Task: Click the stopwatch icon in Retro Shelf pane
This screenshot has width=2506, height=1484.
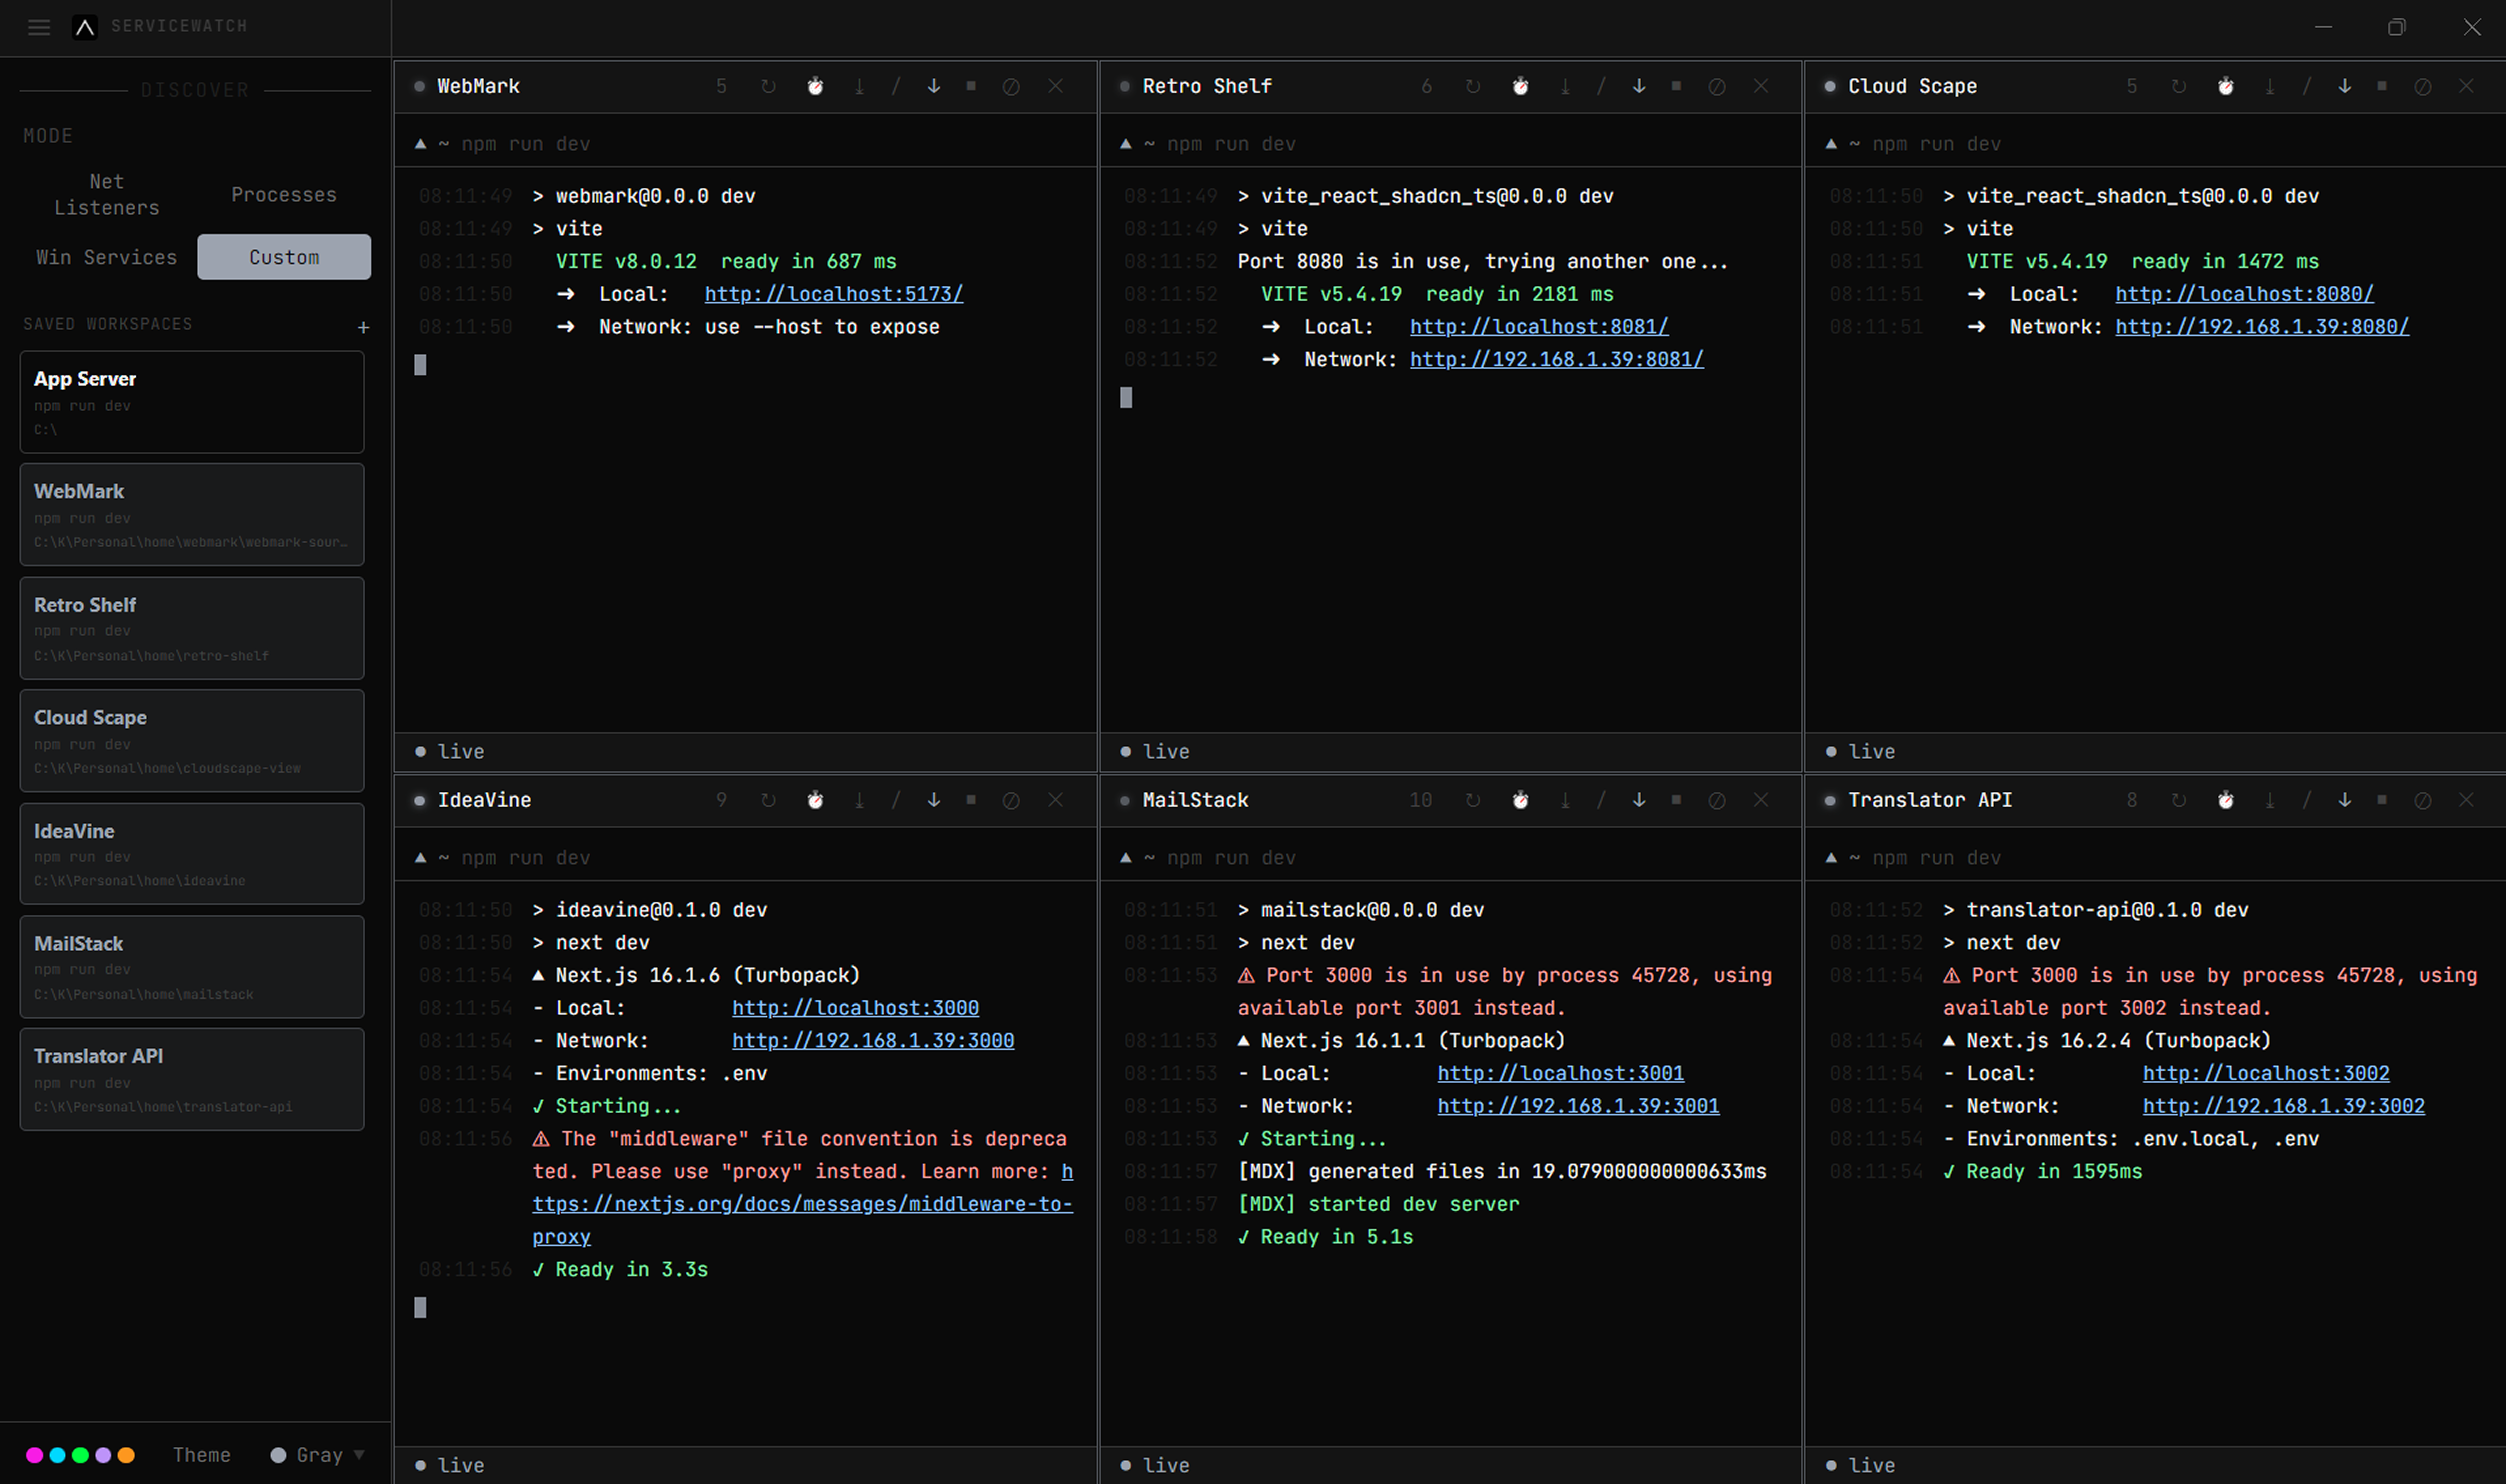Action: point(1520,87)
